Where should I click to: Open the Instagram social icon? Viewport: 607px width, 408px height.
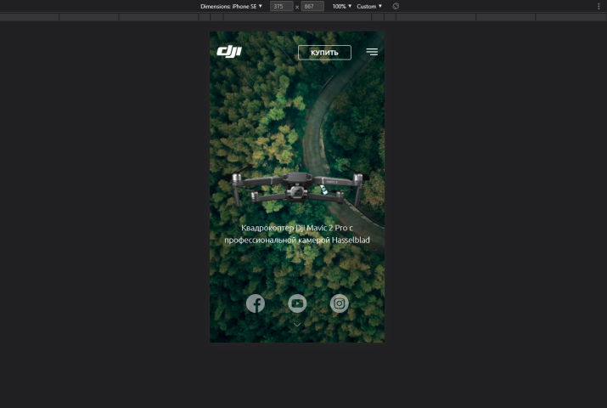339,303
